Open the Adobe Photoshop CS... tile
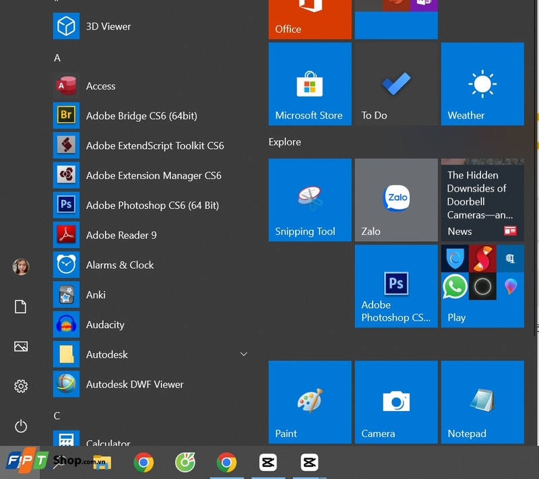 396,286
